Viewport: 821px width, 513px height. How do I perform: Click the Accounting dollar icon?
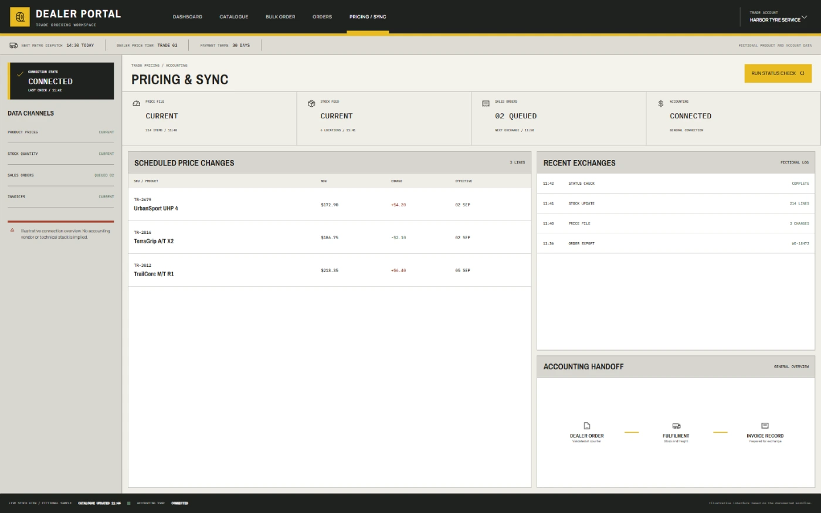[x=661, y=103]
